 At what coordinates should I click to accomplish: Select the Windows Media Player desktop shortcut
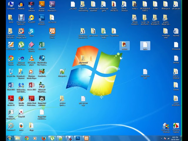coord(31,74)
